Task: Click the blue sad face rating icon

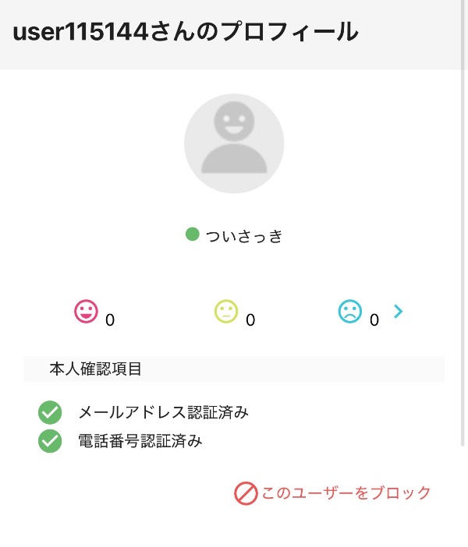Action: (350, 312)
